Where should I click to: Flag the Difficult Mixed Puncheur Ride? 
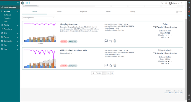point(106,65)
